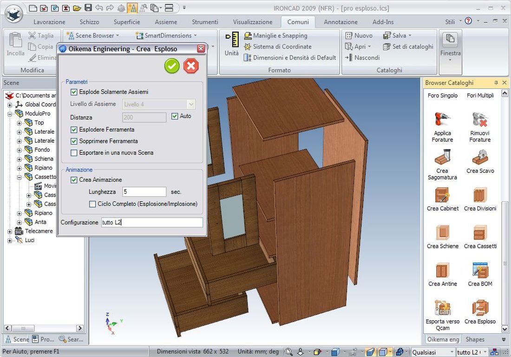Confirm dialog with the green checkmark
Viewport: 511px width, 357px height.
(172, 66)
